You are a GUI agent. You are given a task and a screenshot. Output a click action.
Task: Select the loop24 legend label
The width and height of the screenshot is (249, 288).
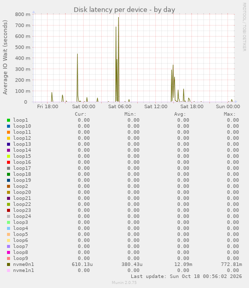pos(22,216)
